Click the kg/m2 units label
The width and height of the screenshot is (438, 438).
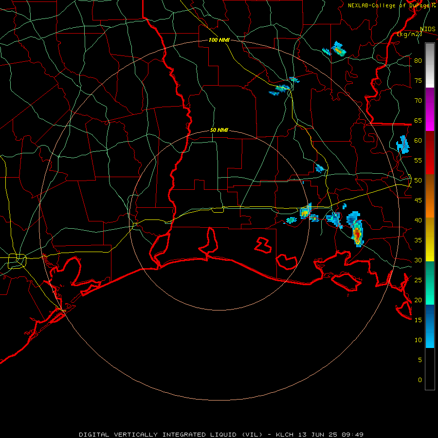point(410,34)
